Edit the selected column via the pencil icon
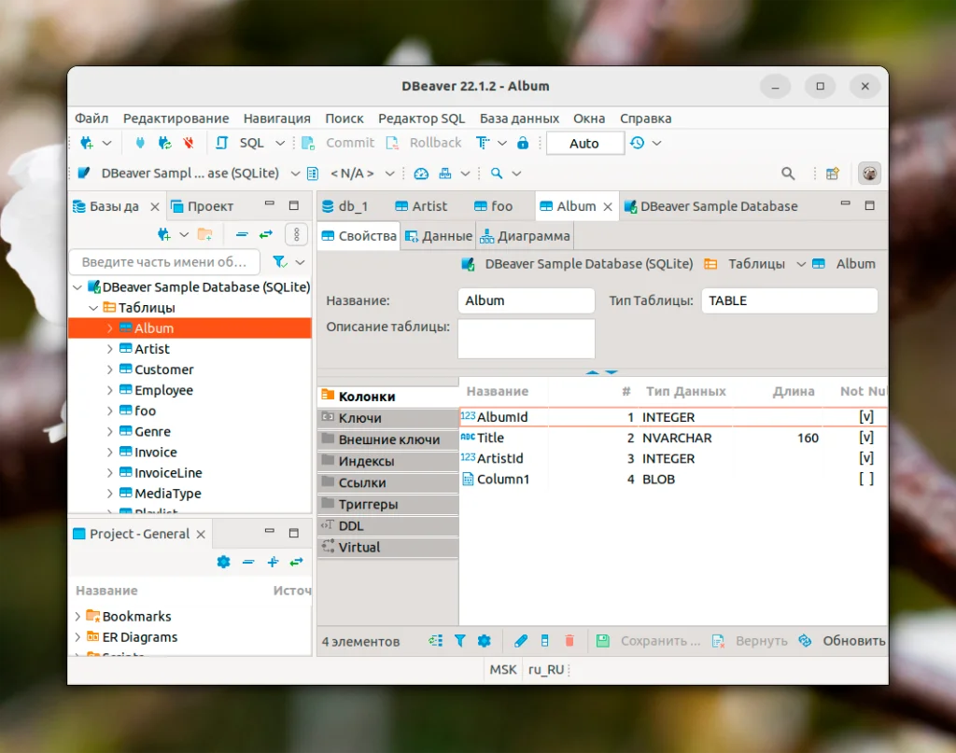 click(521, 641)
